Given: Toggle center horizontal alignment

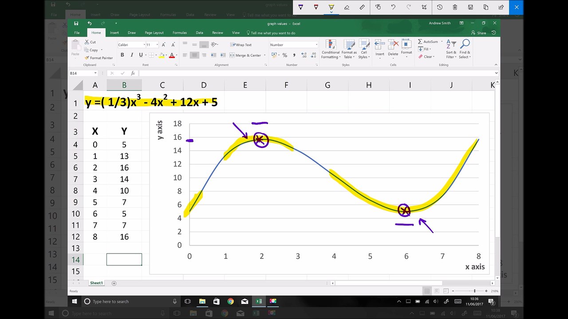Looking at the screenshot, I should 194,55.
